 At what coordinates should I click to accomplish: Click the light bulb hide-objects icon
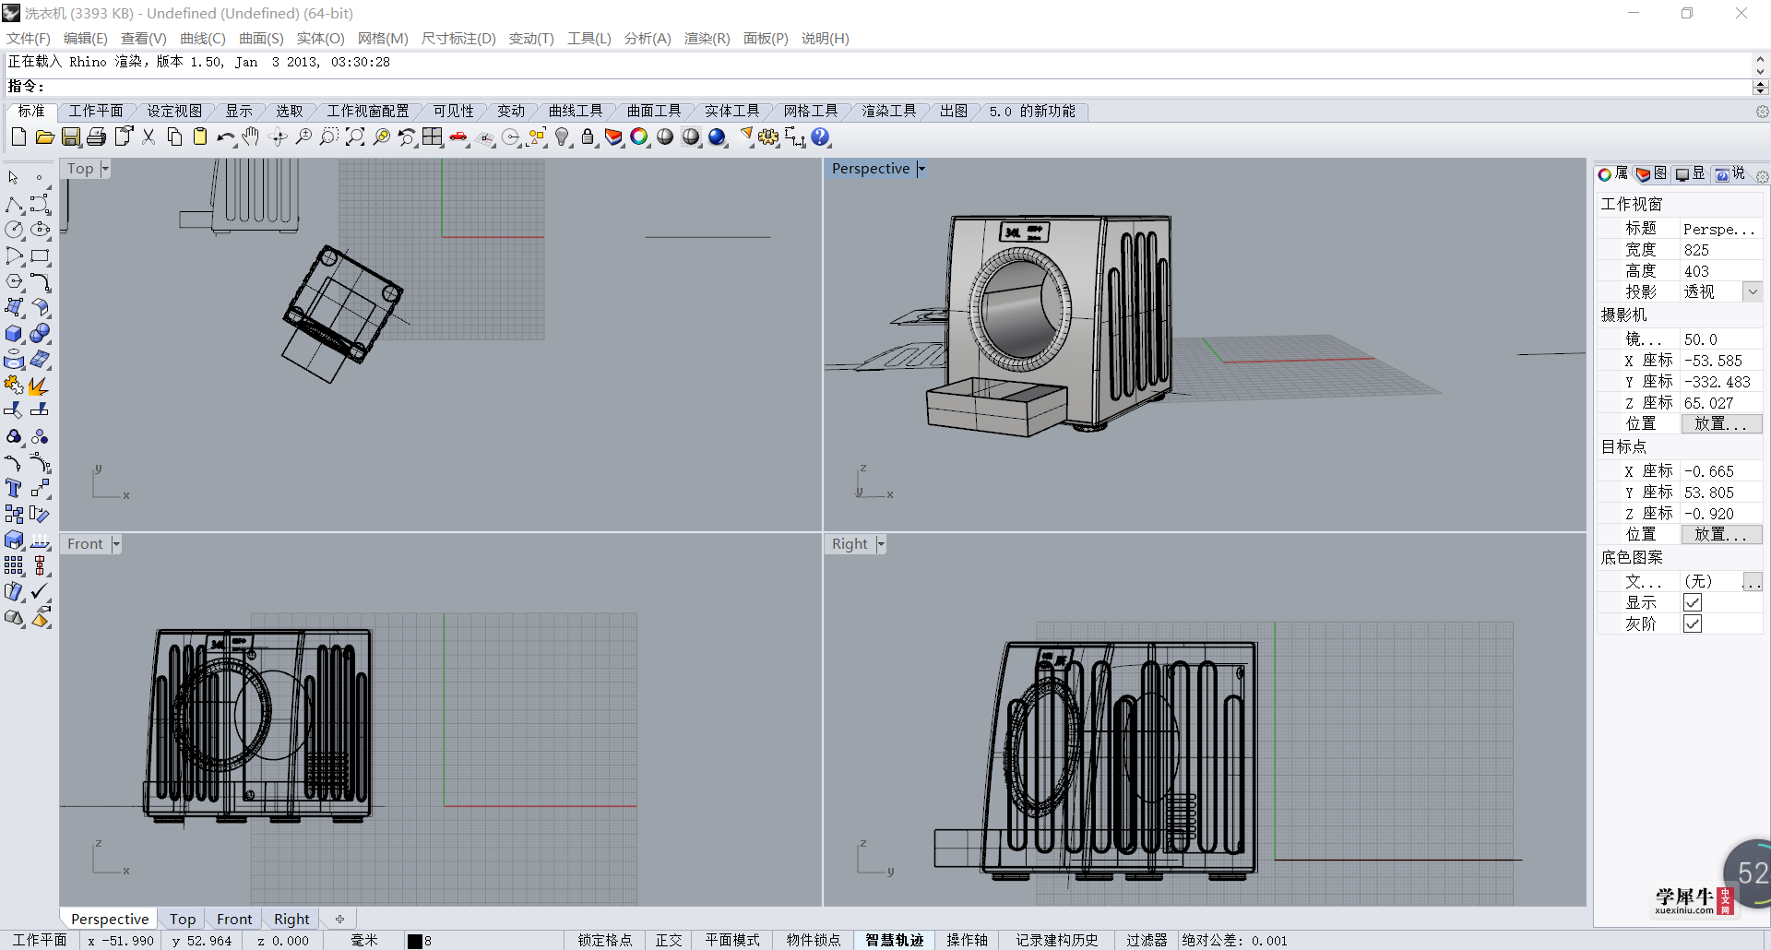(x=562, y=137)
